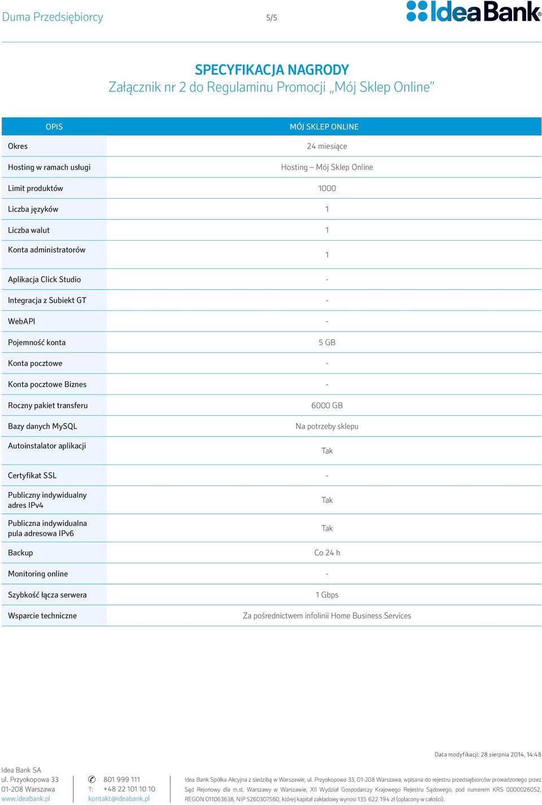The width and height of the screenshot is (542, 805).
Task: Select the Roczny pakiet transferu label
Action: (x=48, y=406)
